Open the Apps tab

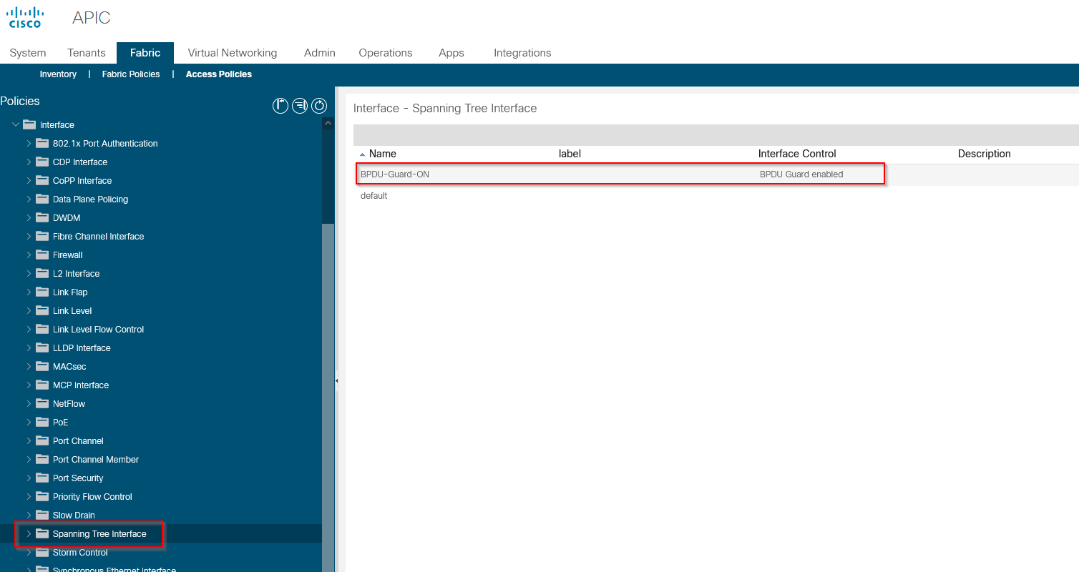[451, 53]
